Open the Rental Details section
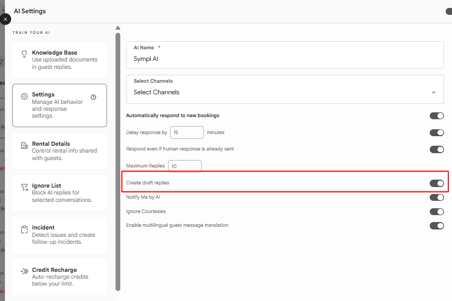This screenshot has width=452, height=301. click(60, 151)
